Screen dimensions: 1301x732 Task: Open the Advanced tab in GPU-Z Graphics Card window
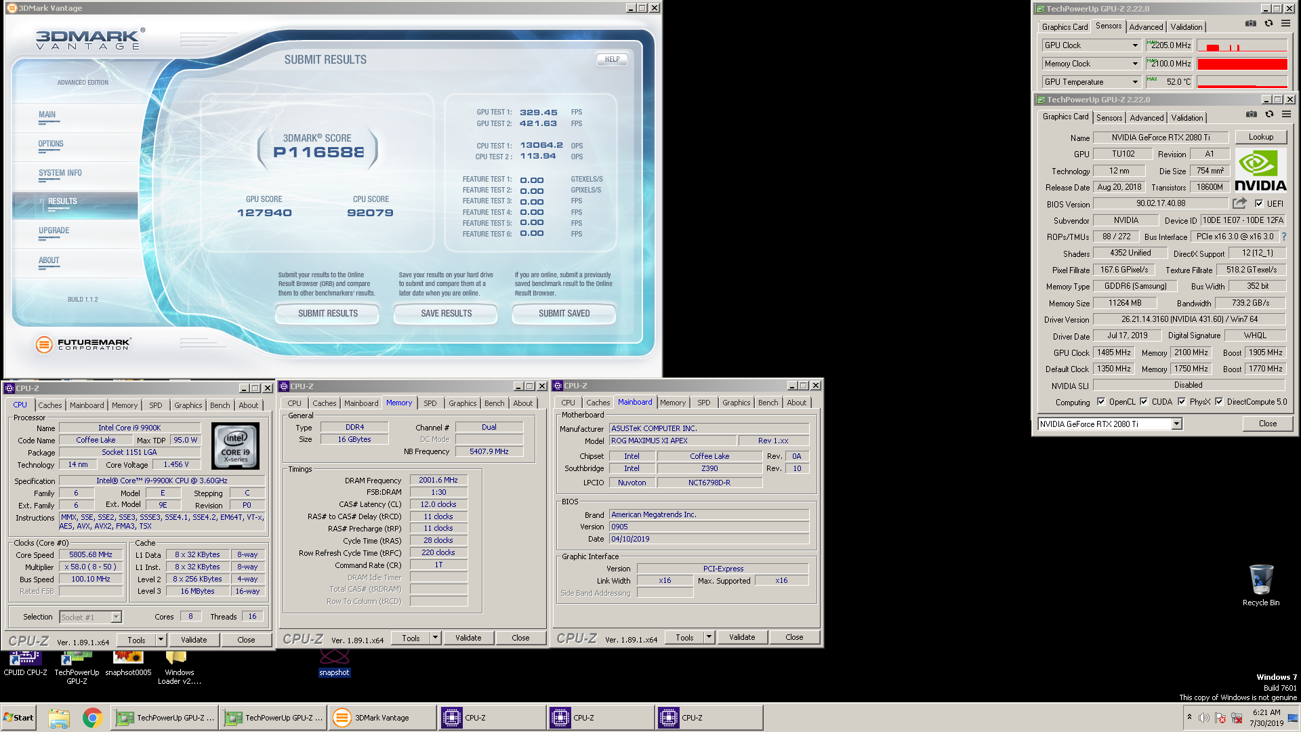(x=1147, y=117)
